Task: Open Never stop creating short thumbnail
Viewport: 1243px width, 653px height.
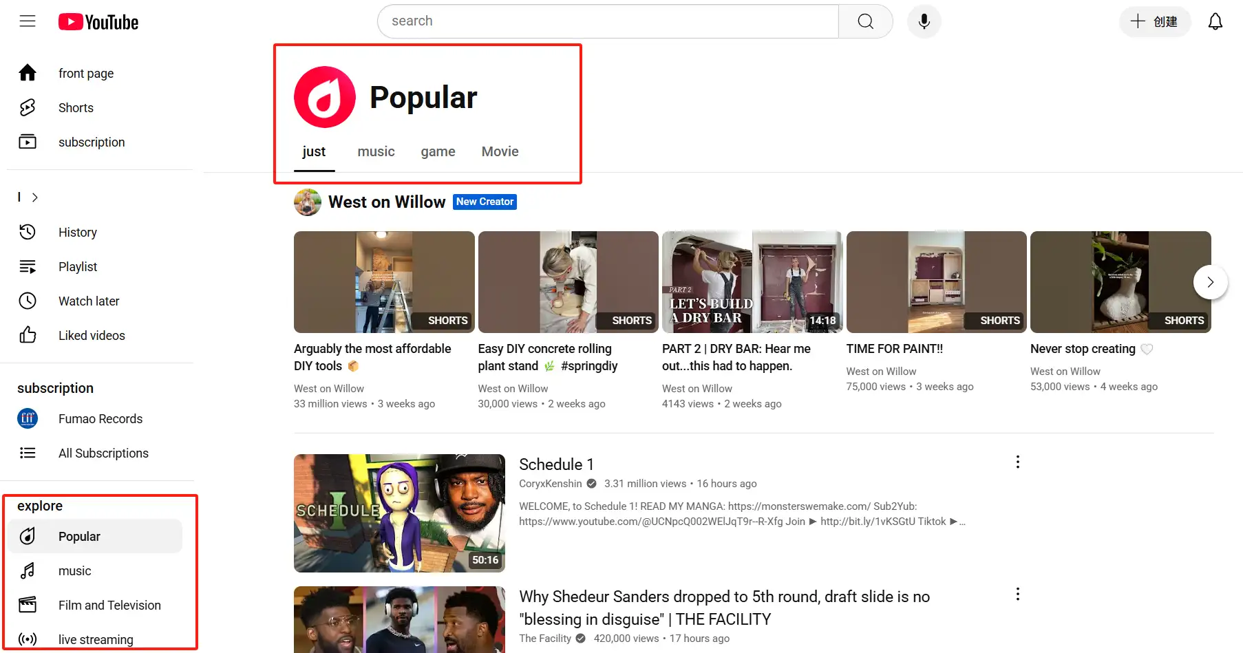Action: [1120, 282]
